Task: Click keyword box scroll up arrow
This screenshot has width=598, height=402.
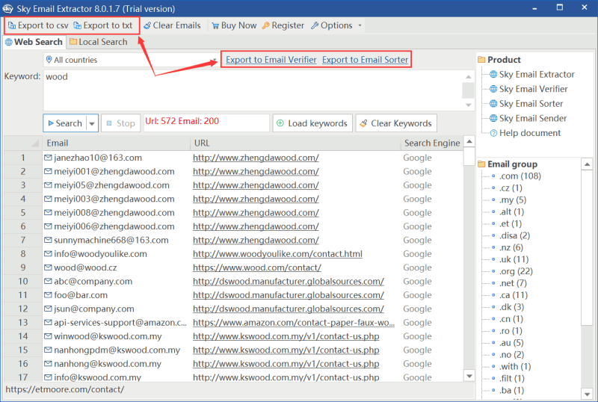Action: (469, 77)
